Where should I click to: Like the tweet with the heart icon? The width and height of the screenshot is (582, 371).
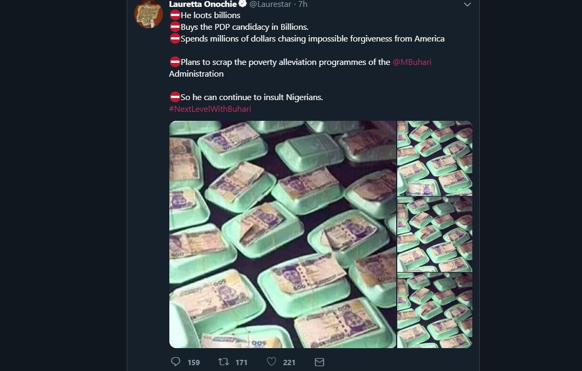pos(272,362)
